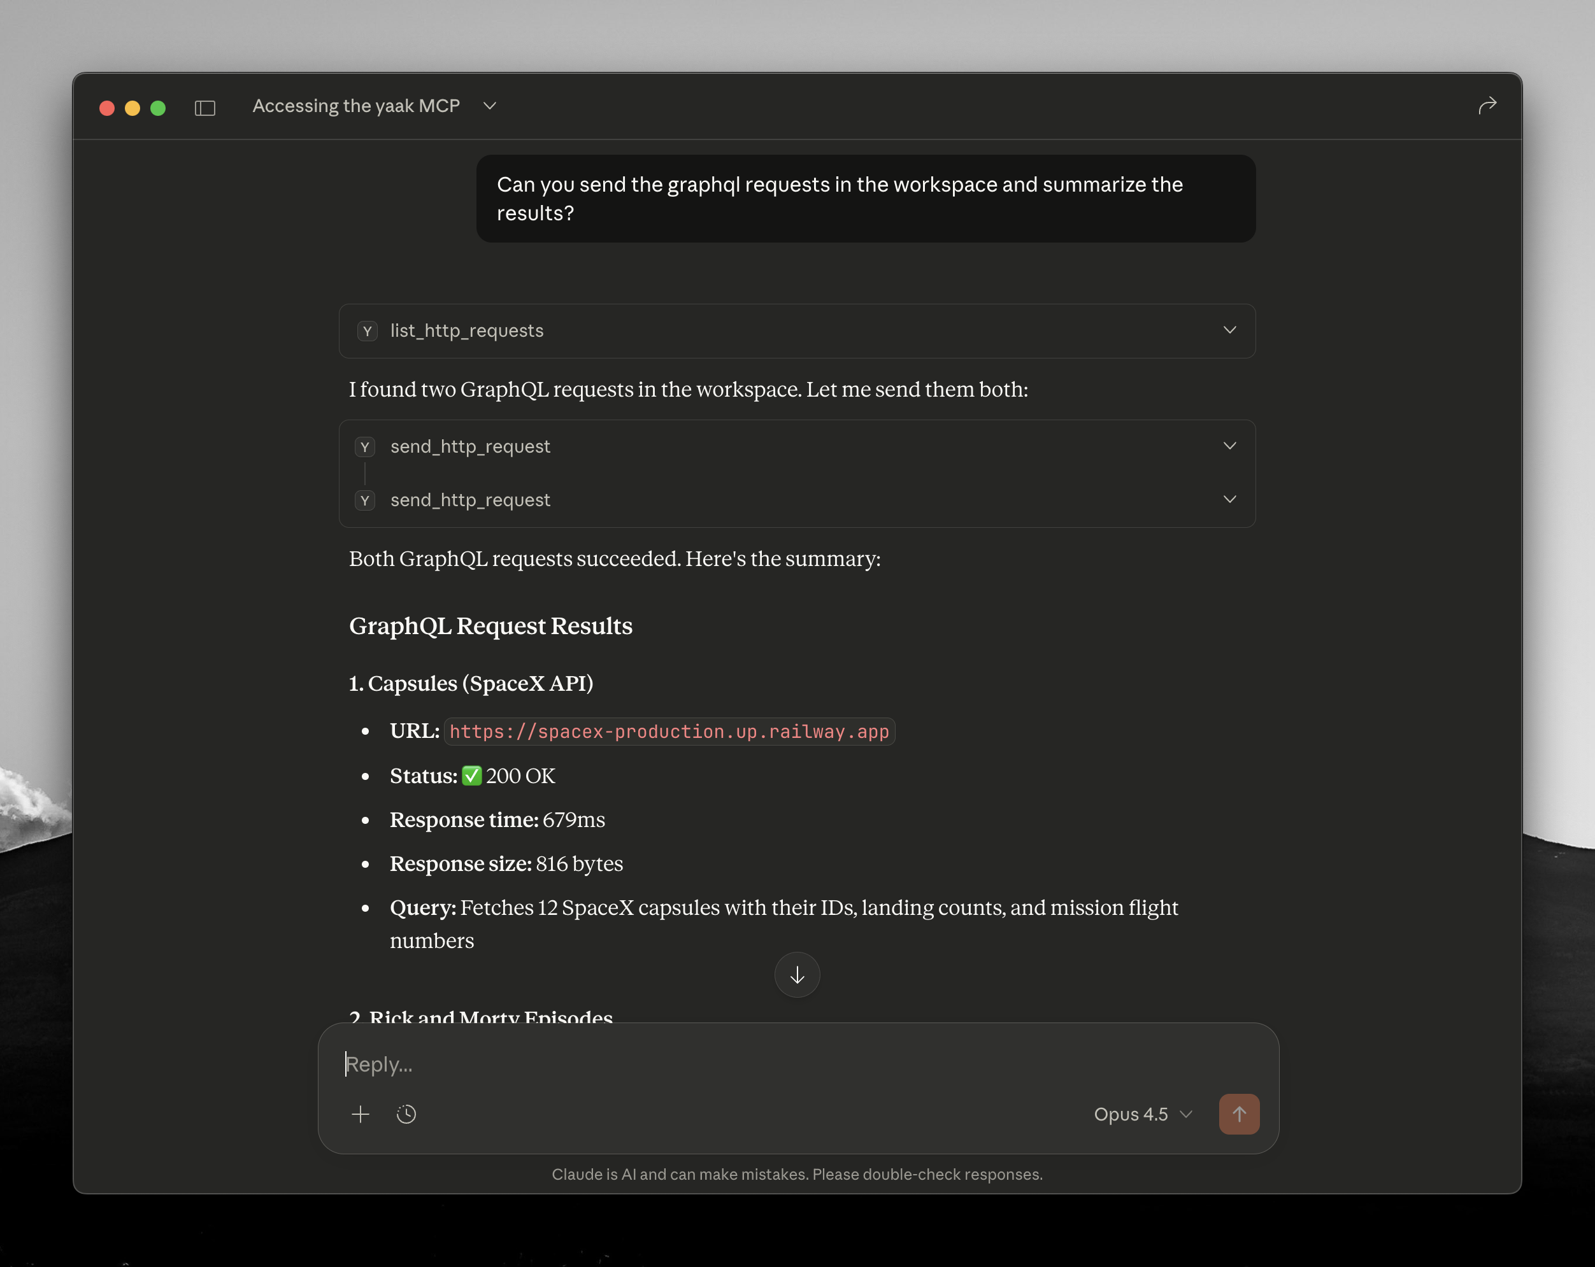Toggle the sidebar panel icon
Image resolution: width=1595 pixels, height=1267 pixels.
[205, 108]
